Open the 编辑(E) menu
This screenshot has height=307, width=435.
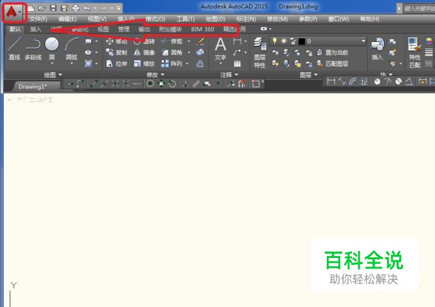click(67, 19)
